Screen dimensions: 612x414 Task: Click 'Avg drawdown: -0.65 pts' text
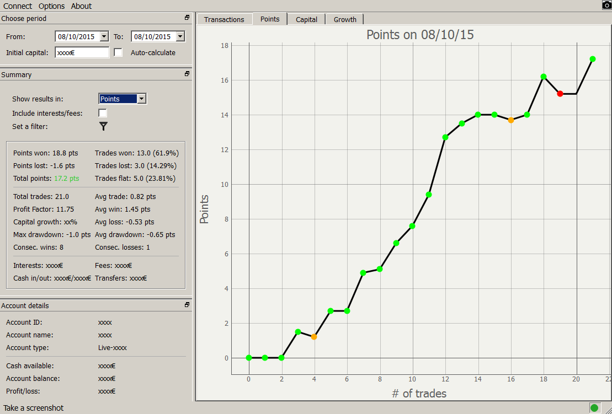tap(135, 235)
